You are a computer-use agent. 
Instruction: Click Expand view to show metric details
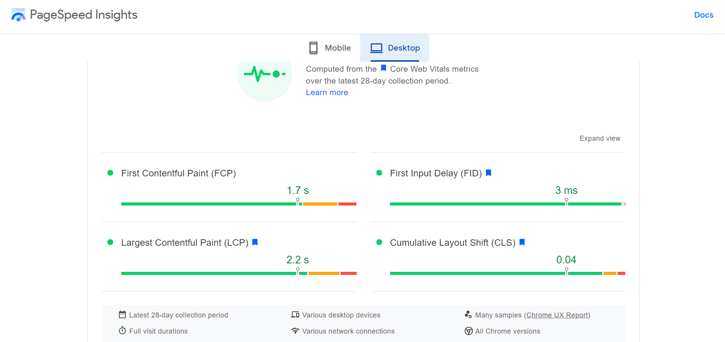coord(600,138)
